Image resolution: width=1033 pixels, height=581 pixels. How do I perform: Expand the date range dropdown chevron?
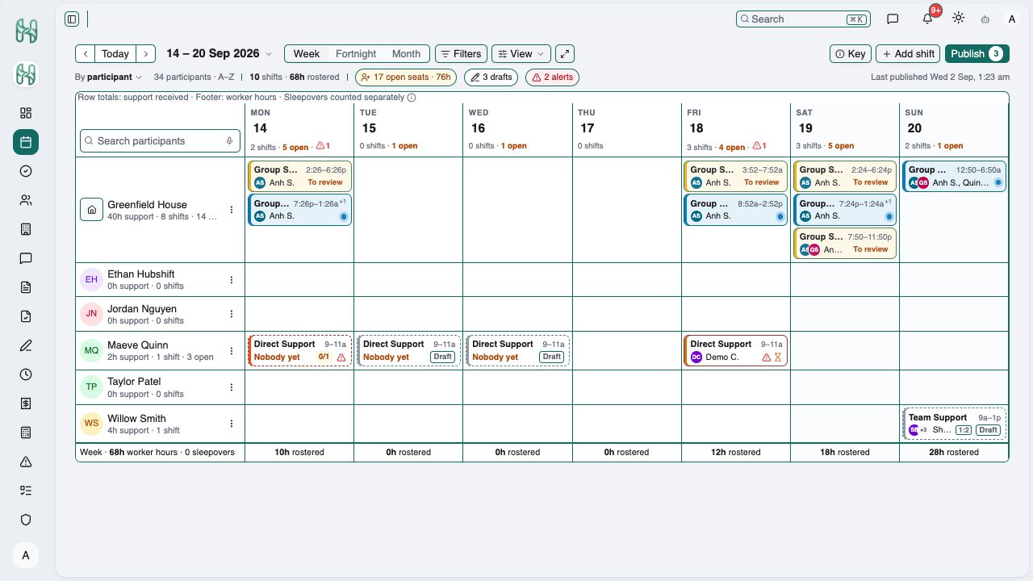click(269, 54)
